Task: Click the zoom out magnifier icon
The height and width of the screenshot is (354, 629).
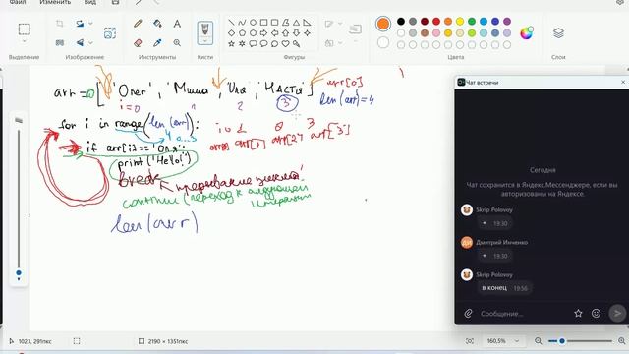Action: coord(538,341)
